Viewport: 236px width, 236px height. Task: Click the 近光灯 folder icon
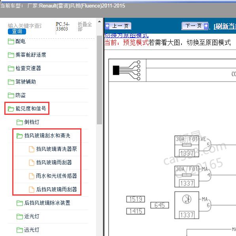coord(20,217)
